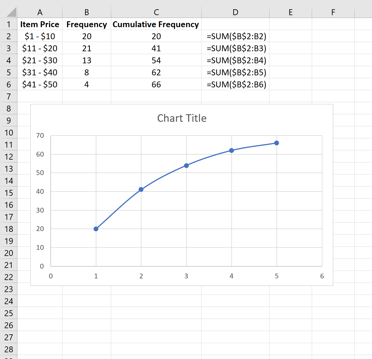Select cumulative frequency cell 62
Image resolution: width=372 pixels, height=359 pixels.
pos(156,72)
